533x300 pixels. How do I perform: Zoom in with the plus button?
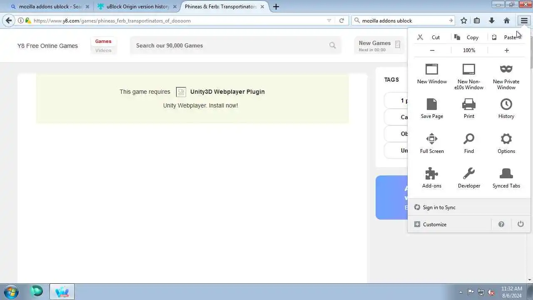point(506,50)
